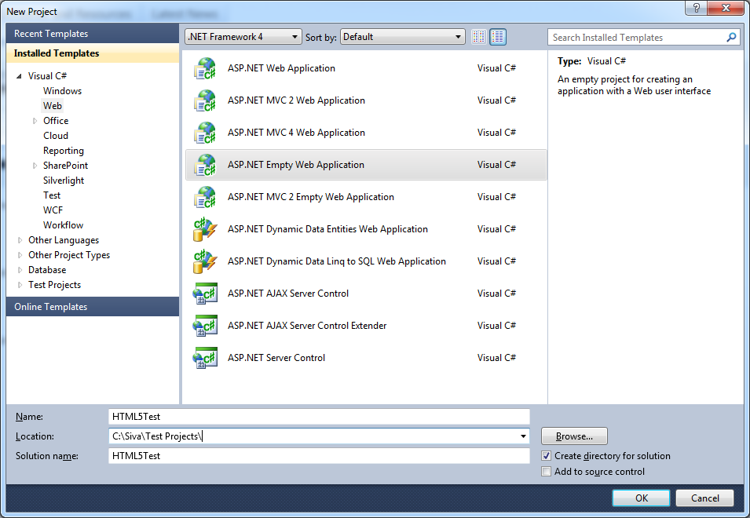Select the Windows category
The height and width of the screenshot is (518, 750).
pyautogui.click(x=62, y=91)
